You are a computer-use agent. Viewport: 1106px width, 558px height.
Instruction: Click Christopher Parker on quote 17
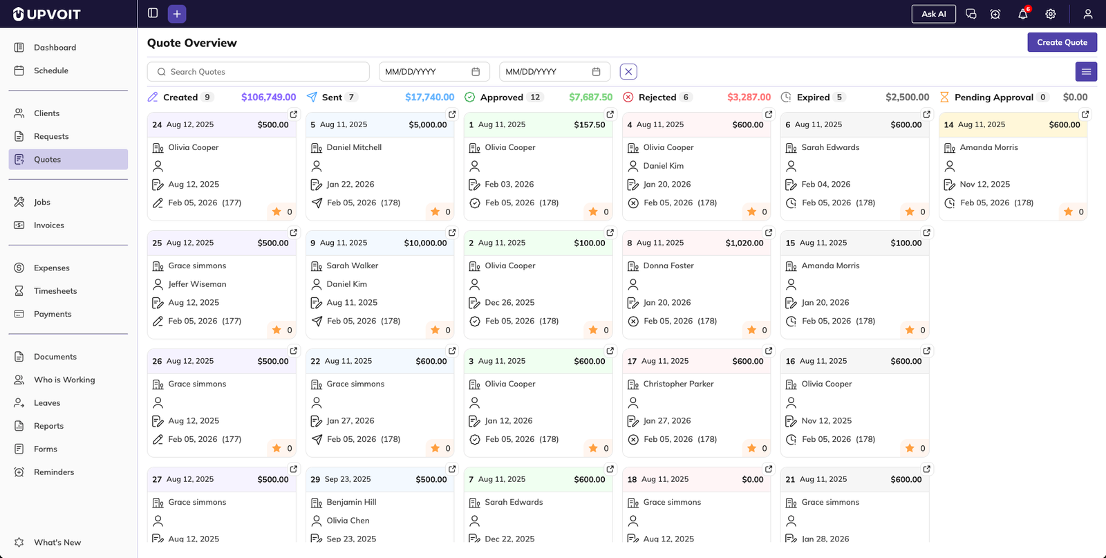point(678,384)
